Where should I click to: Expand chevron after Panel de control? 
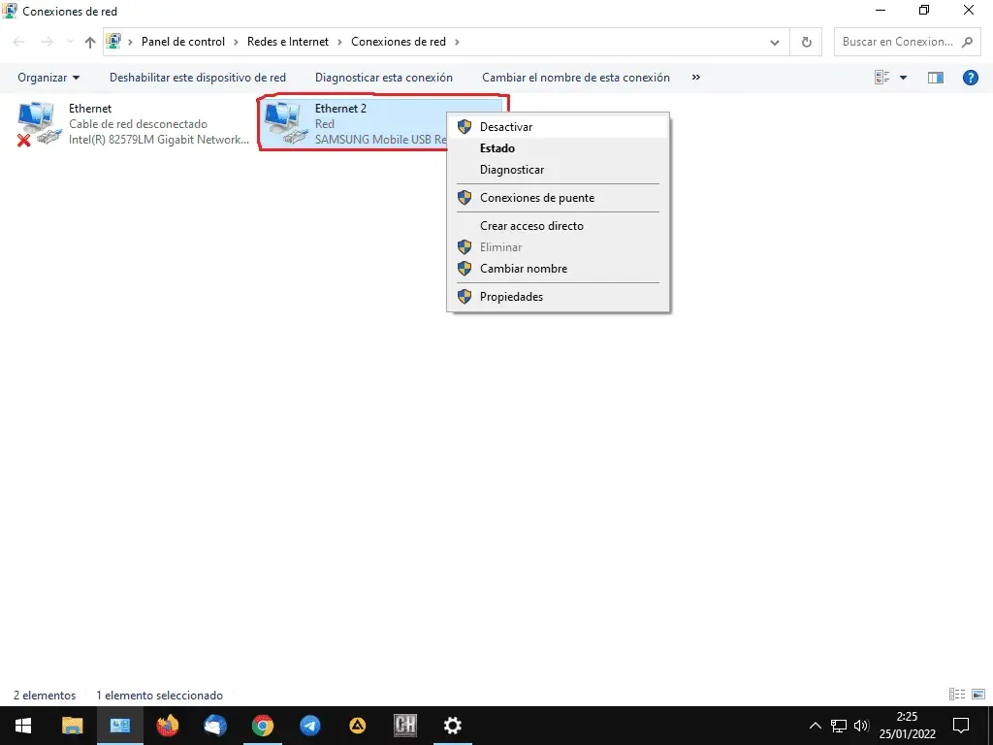(x=236, y=42)
